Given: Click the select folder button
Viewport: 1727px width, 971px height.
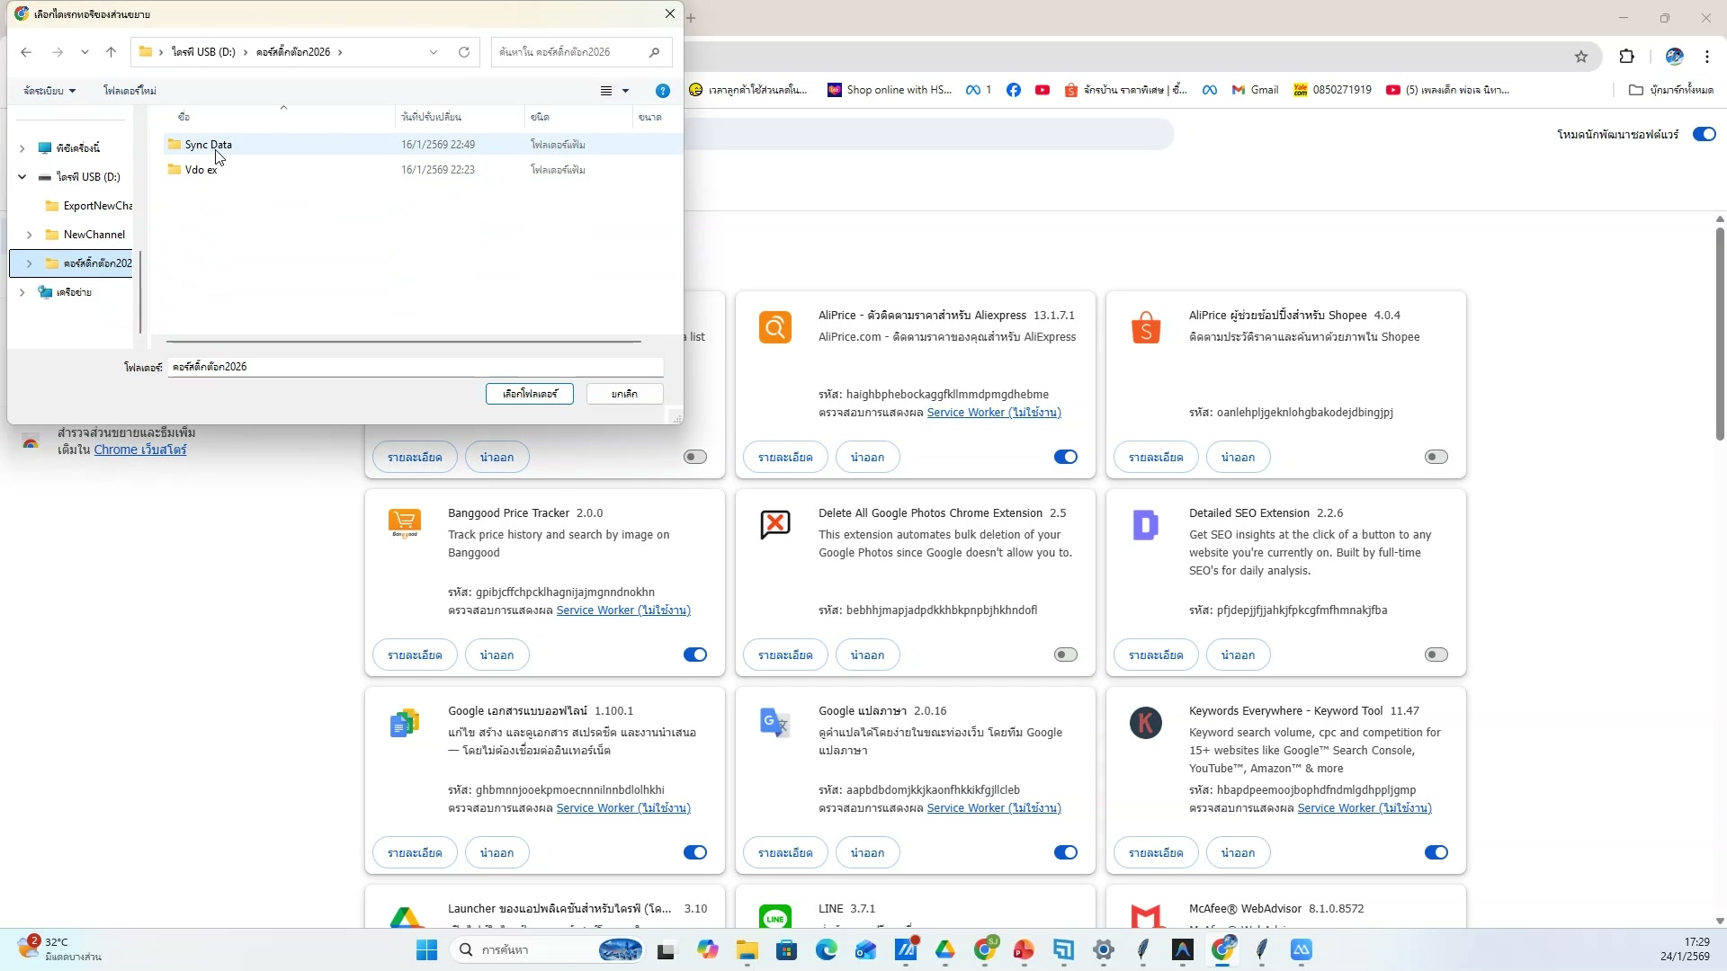Looking at the screenshot, I should coord(529,394).
